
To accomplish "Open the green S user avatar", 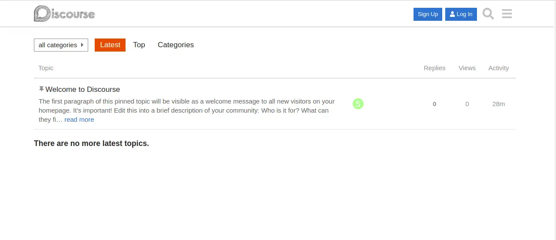I will (358, 104).
